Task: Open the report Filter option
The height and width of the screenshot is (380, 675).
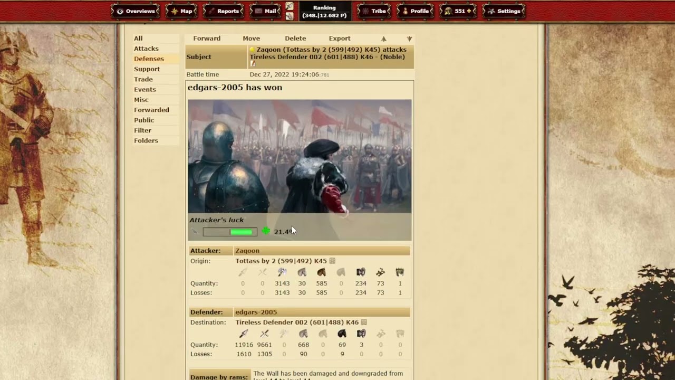Action: click(x=142, y=130)
